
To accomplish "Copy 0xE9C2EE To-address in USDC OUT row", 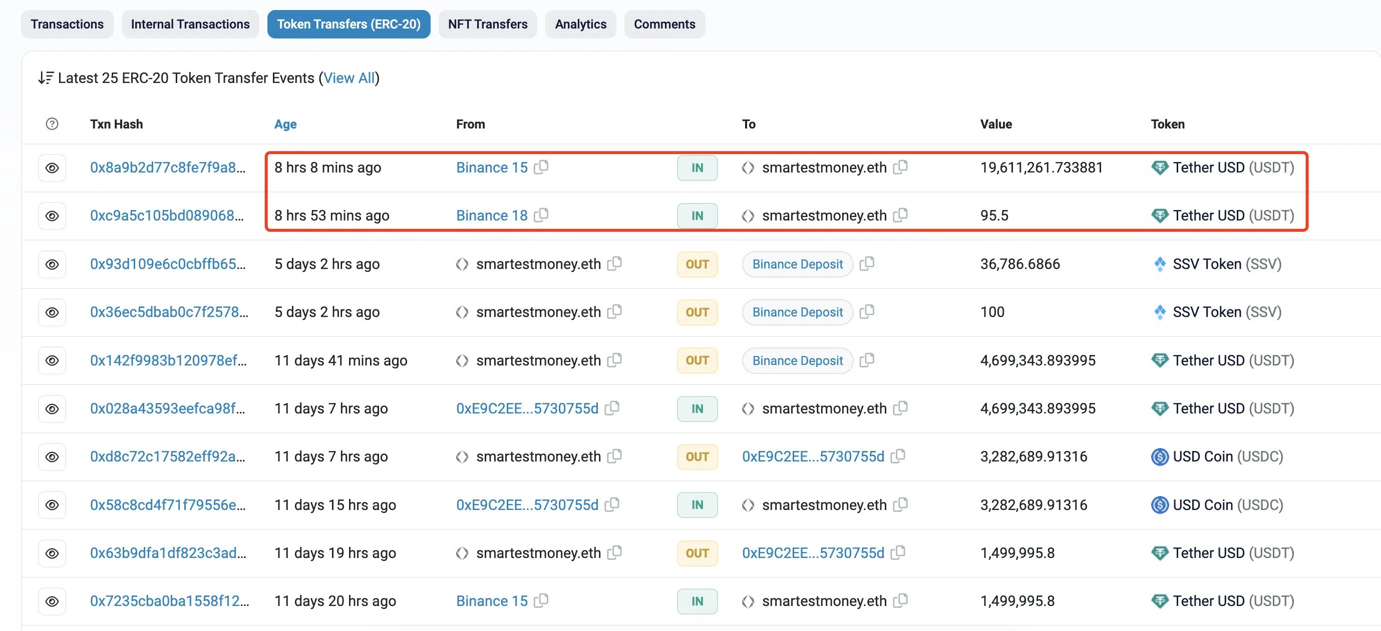I will (898, 456).
